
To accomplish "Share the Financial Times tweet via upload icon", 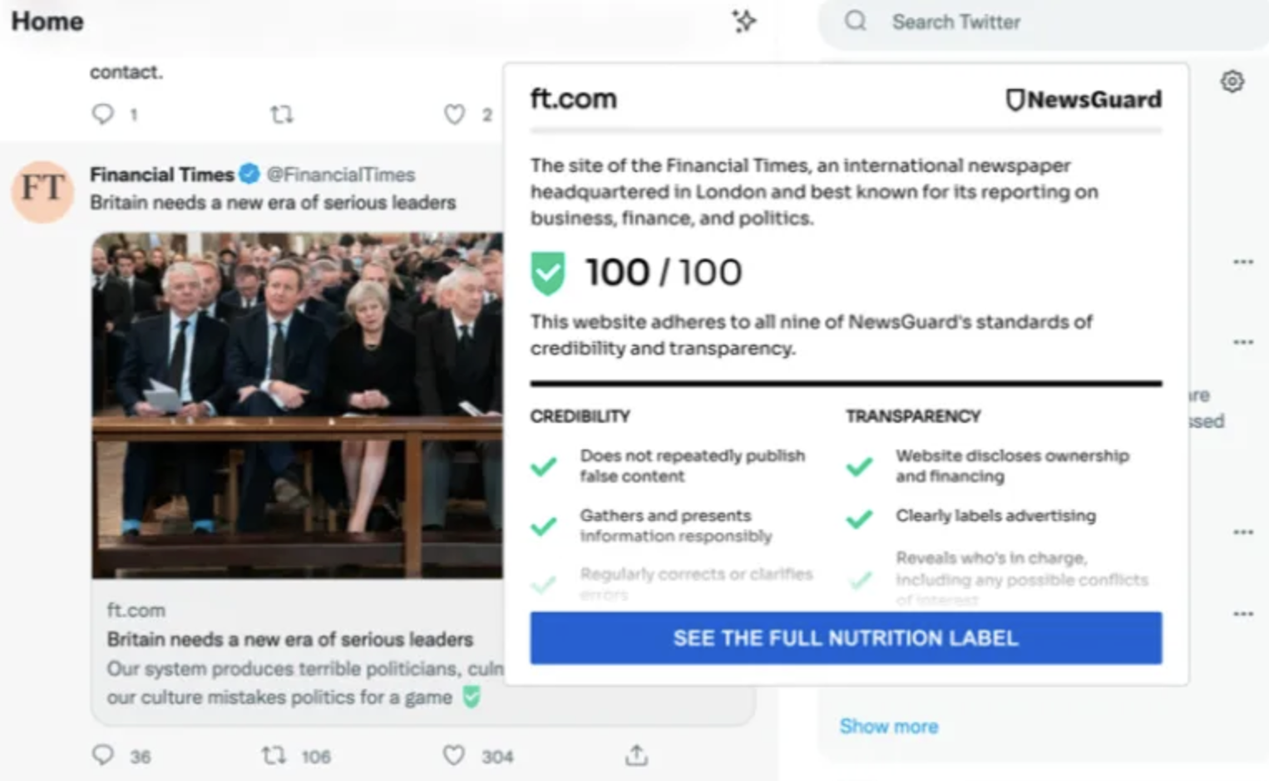I will [x=636, y=755].
